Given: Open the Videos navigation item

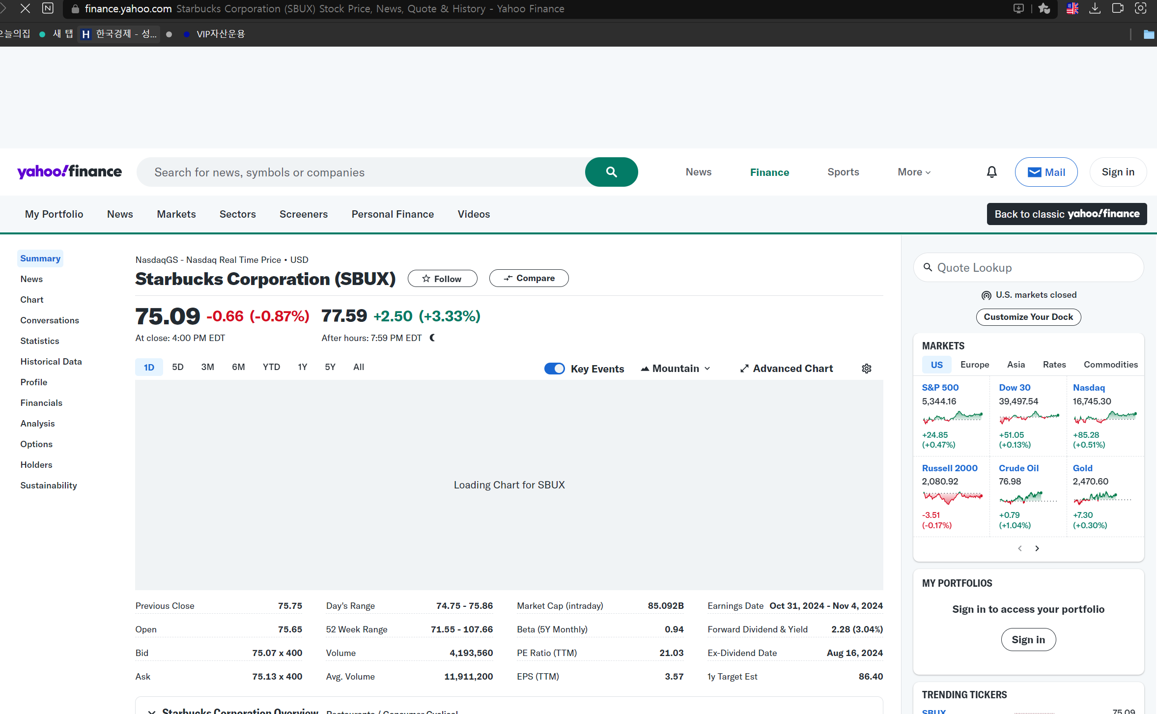Looking at the screenshot, I should point(474,214).
